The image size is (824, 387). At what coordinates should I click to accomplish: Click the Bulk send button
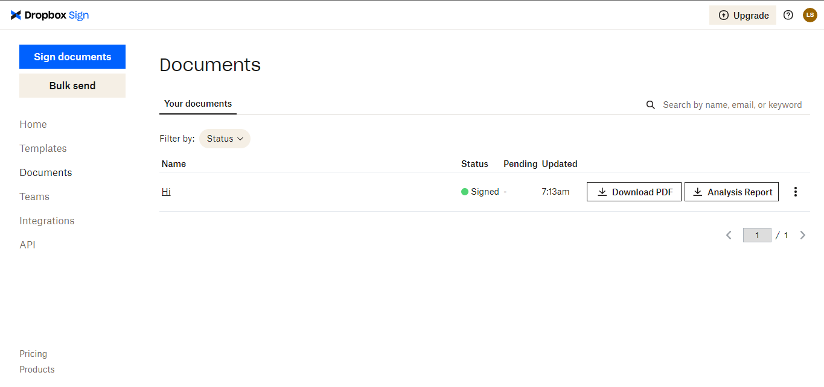click(72, 86)
